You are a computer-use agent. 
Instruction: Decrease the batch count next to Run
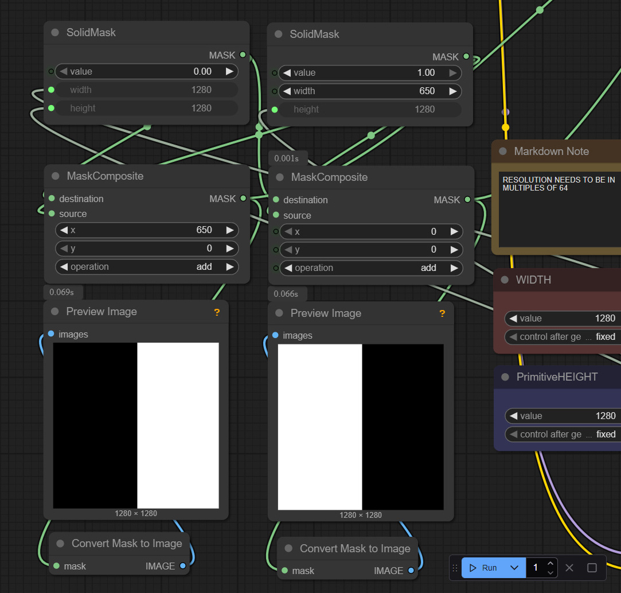(550, 572)
